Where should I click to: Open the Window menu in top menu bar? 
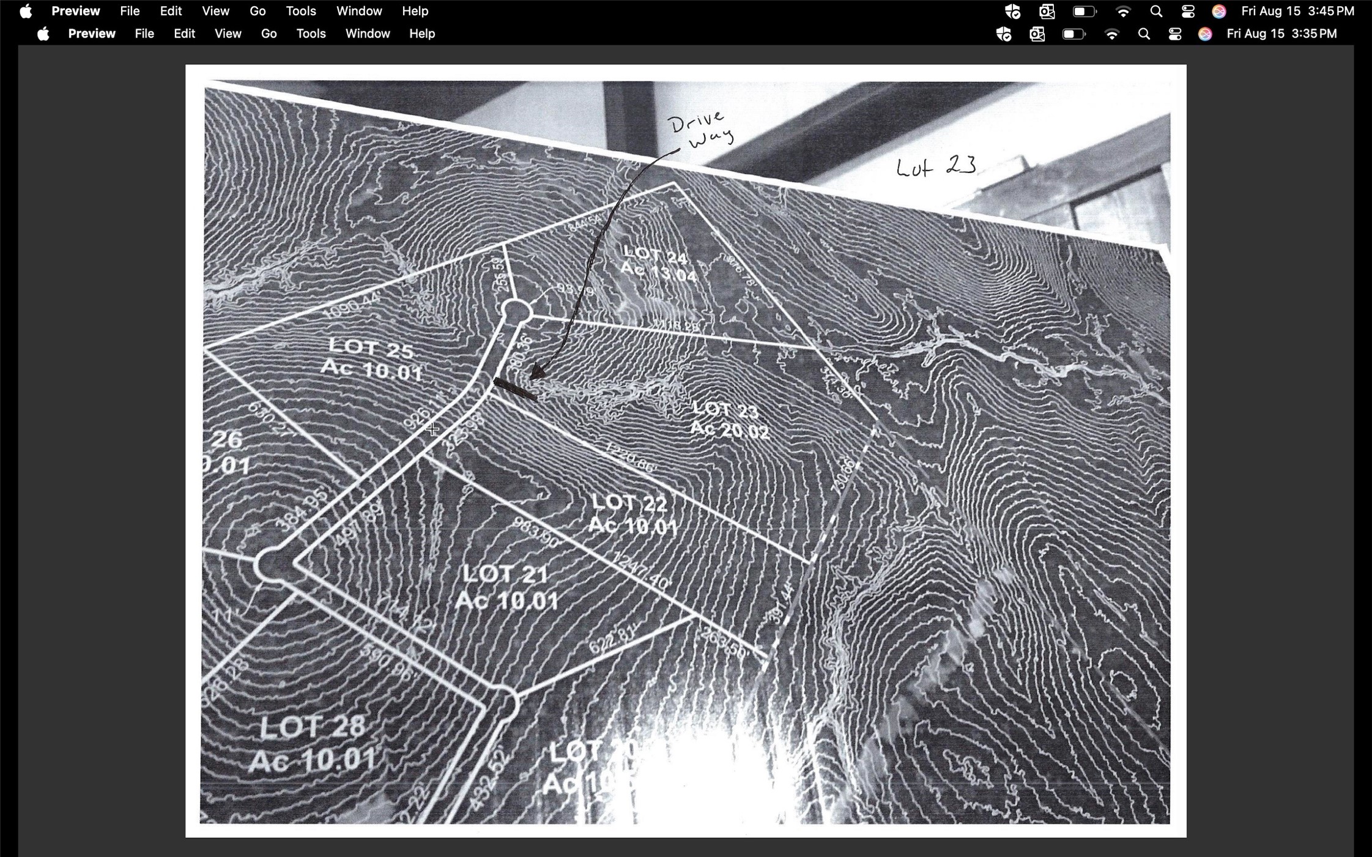(359, 11)
